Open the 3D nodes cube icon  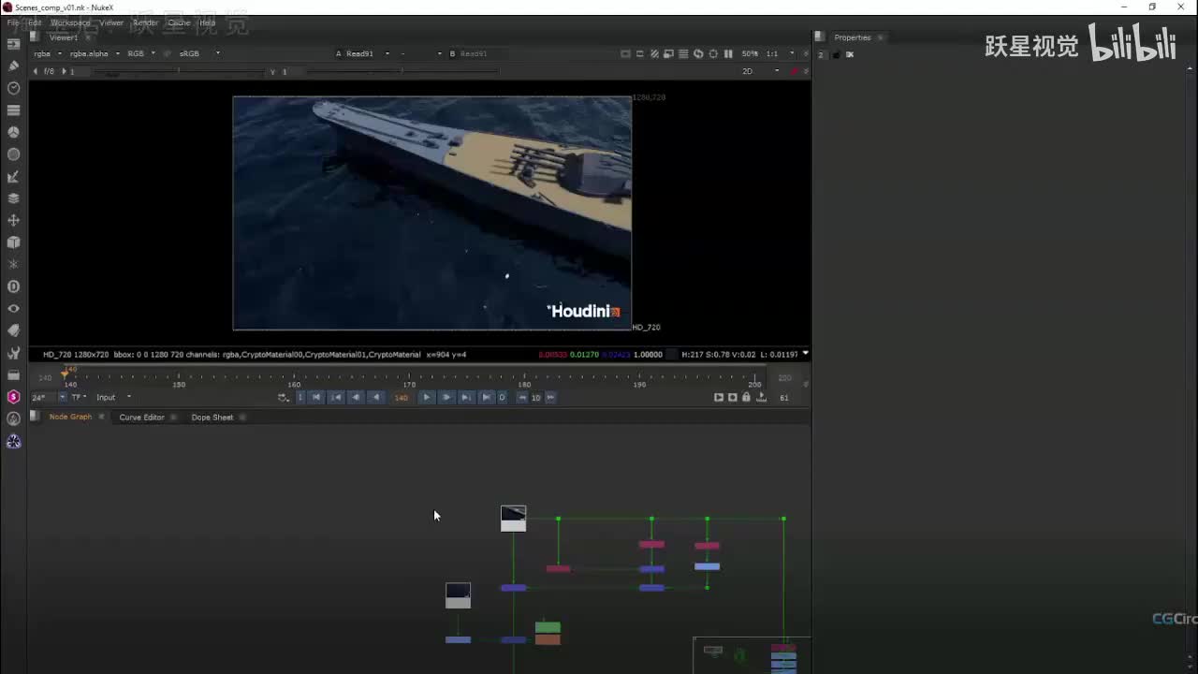13,242
